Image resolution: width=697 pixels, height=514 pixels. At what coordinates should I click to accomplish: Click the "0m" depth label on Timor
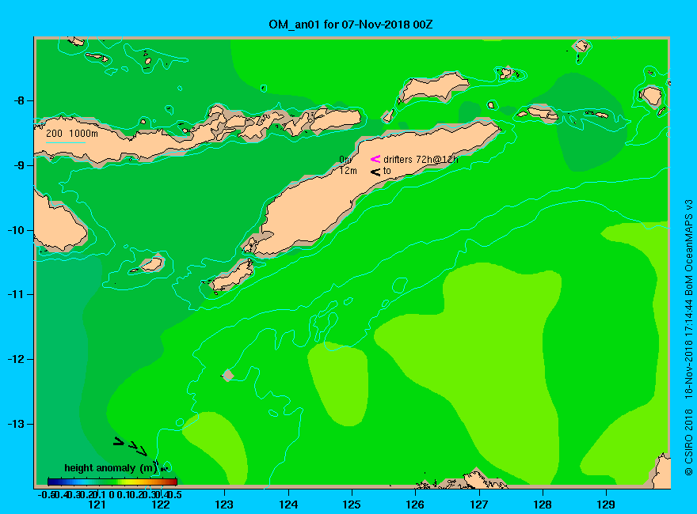click(x=346, y=160)
